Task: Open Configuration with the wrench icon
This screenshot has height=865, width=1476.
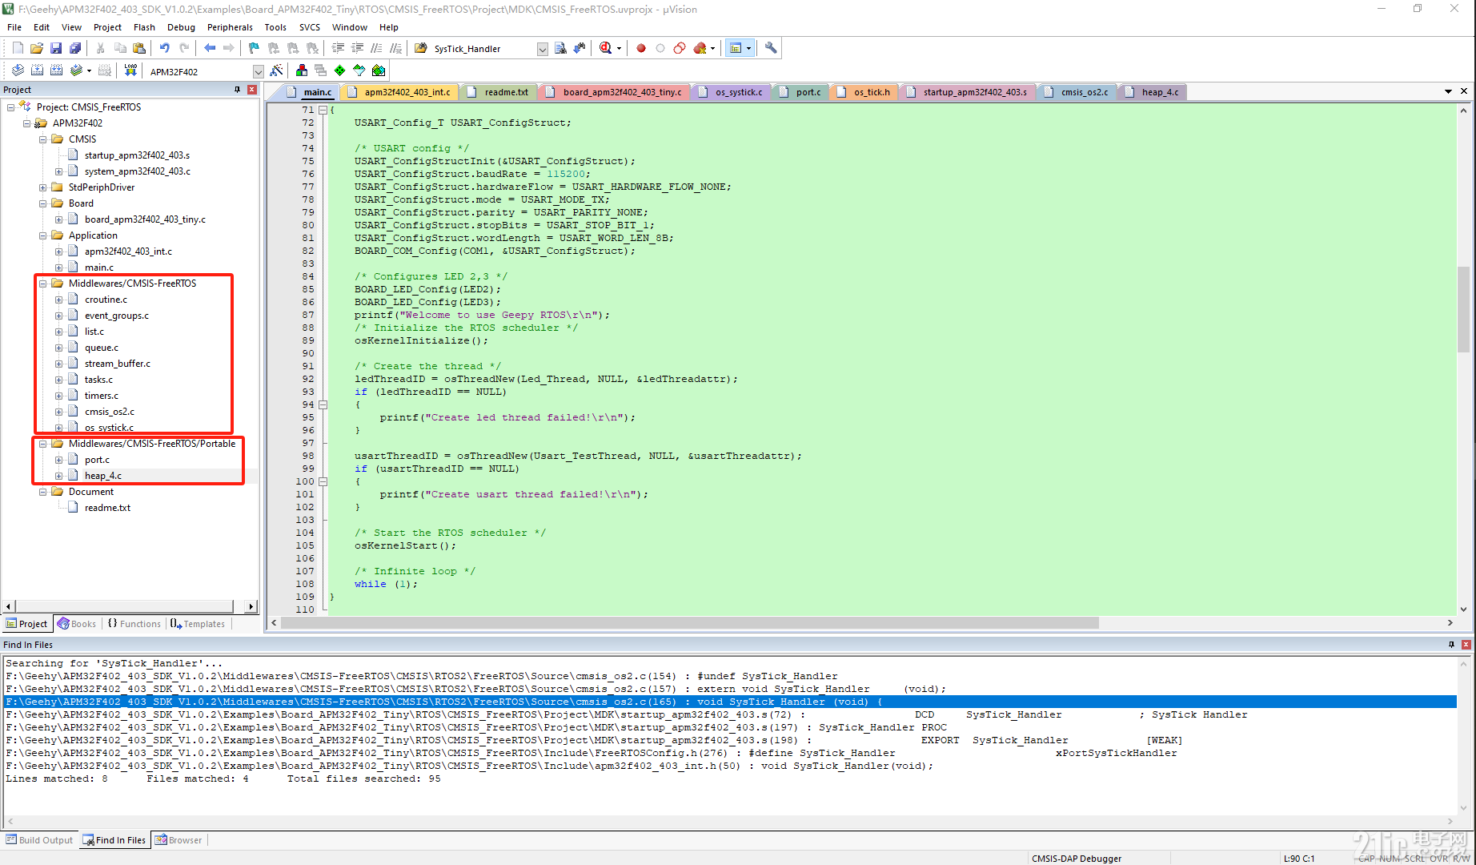Action: tap(771, 48)
